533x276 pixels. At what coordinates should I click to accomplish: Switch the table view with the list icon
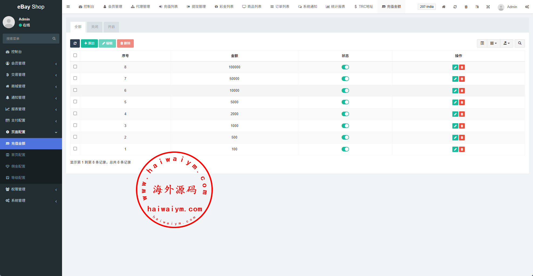pos(482,43)
